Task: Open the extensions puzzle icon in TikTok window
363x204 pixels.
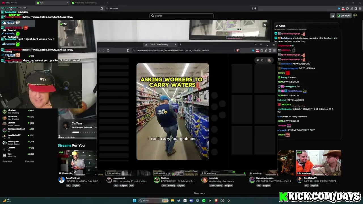Action: pos(261,50)
